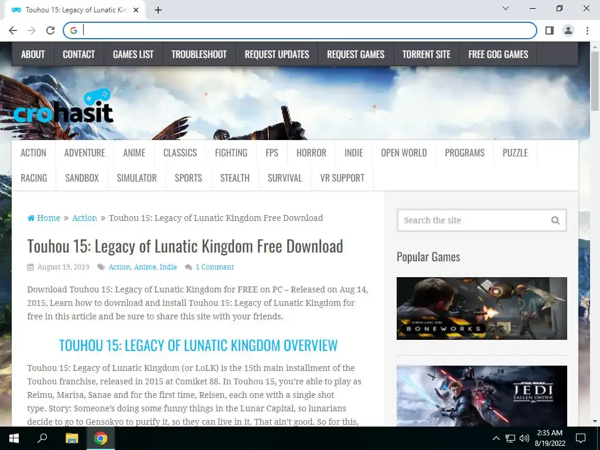The image size is (600, 450).
Task: Open a new tab with the plus icon
Action: pos(158,10)
